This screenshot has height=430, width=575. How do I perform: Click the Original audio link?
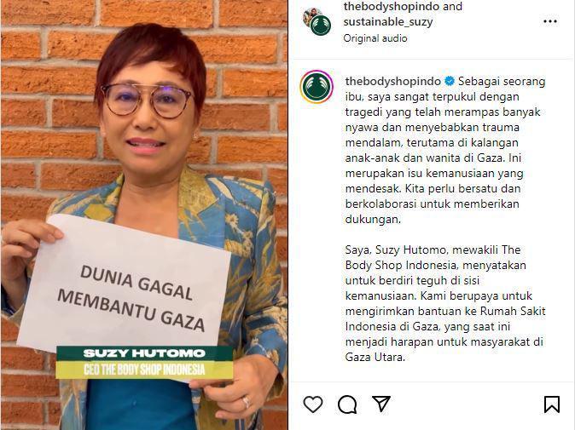[x=375, y=38]
